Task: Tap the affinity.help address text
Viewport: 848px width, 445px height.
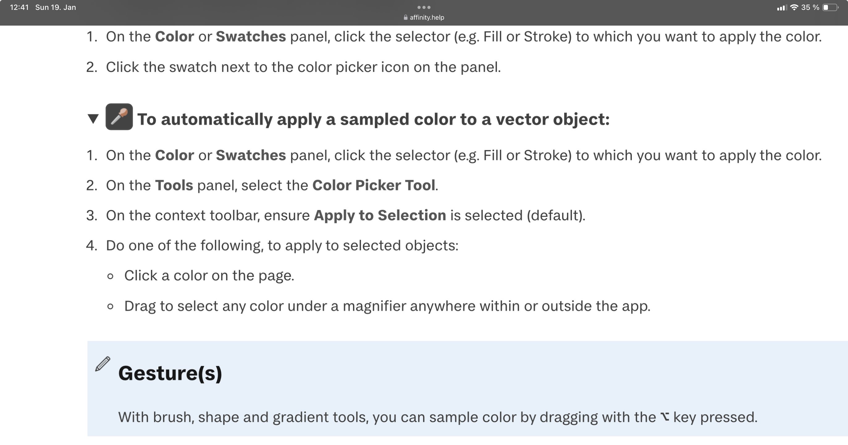Action: 427,17
